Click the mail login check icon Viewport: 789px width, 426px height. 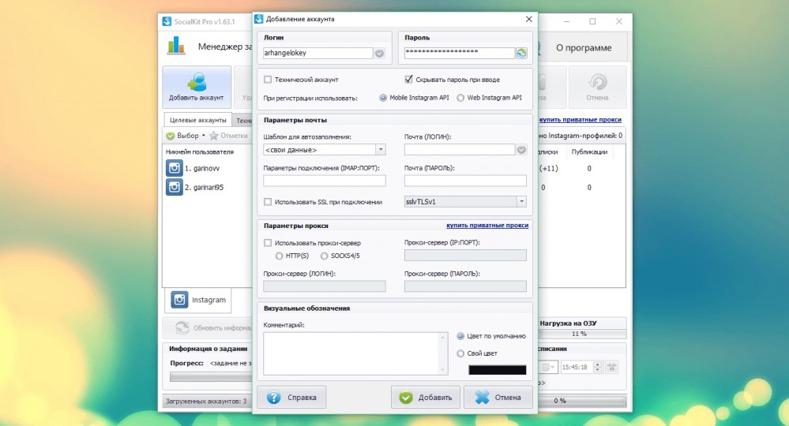[x=521, y=150]
